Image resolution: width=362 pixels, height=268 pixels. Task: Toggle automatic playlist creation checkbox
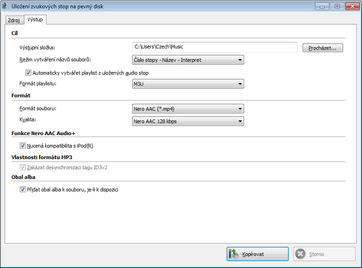click(x=28, y=73)
